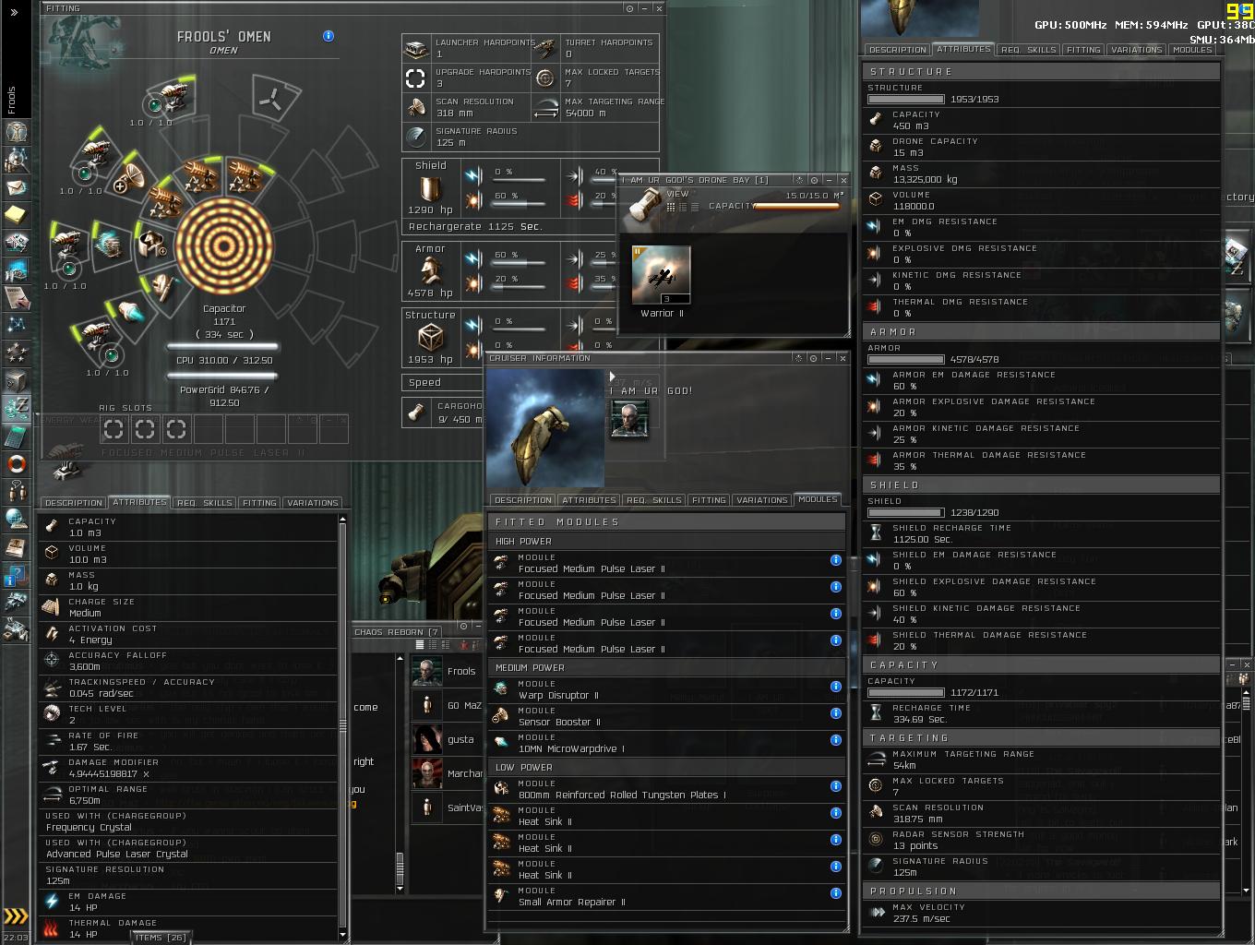Viewport: 1255px width, 945px height.
Task: Click the Armor helmet icon in the Fitting window
Action: click(x=430, y=270)
